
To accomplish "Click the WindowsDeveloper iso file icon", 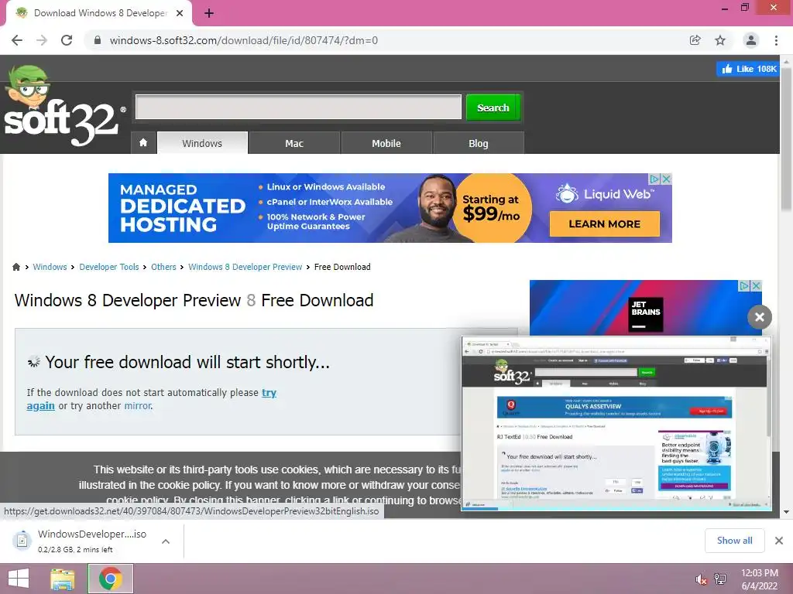I will click(22, 541).
